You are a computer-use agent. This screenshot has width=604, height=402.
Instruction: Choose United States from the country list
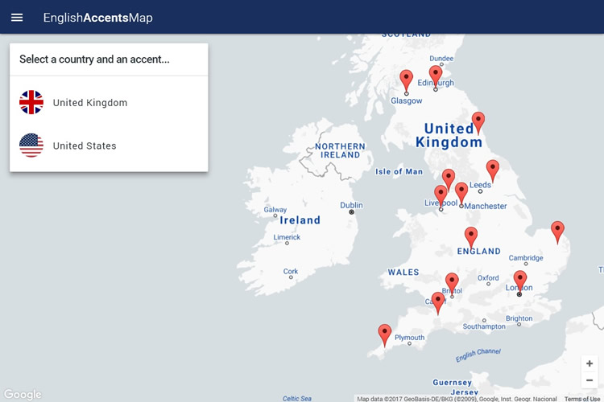tap(85, 146)
